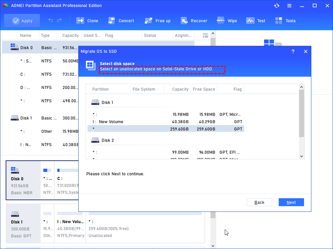Screen dimensions: 333x249
Task: Click the Used S... column header
Action: click(x=92, y=36)
